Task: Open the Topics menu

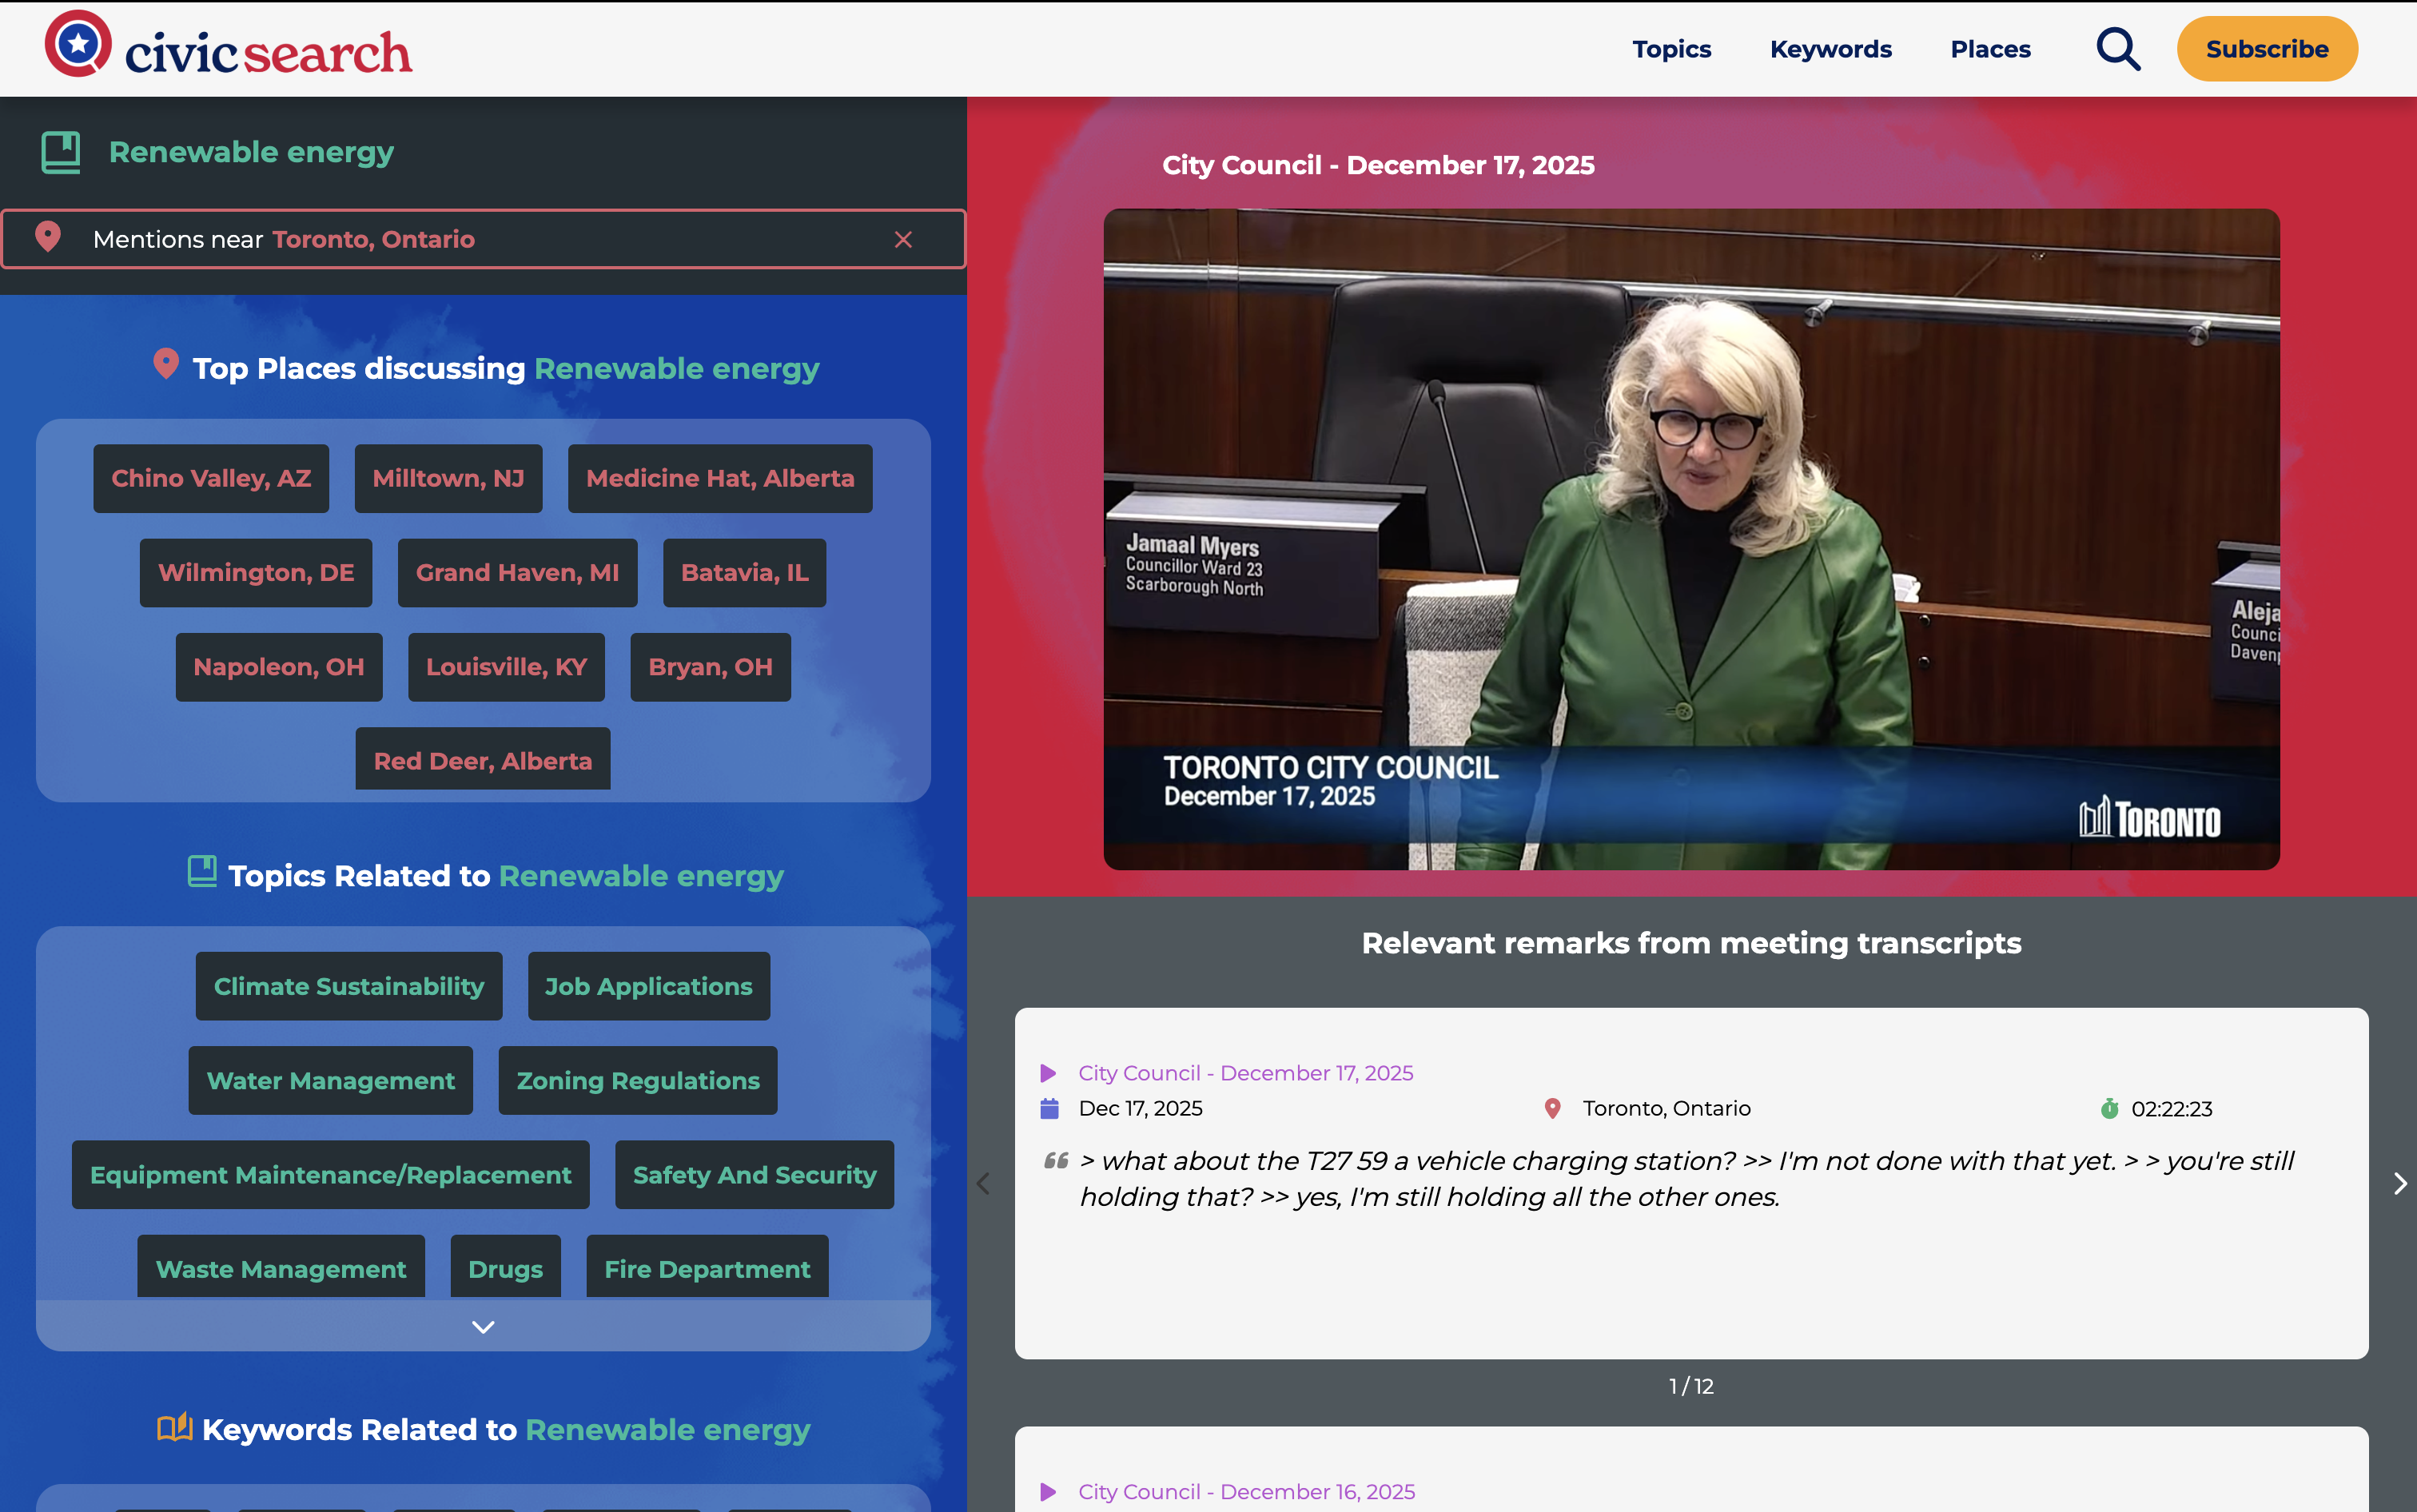Action: click(x=1671, y=49)
